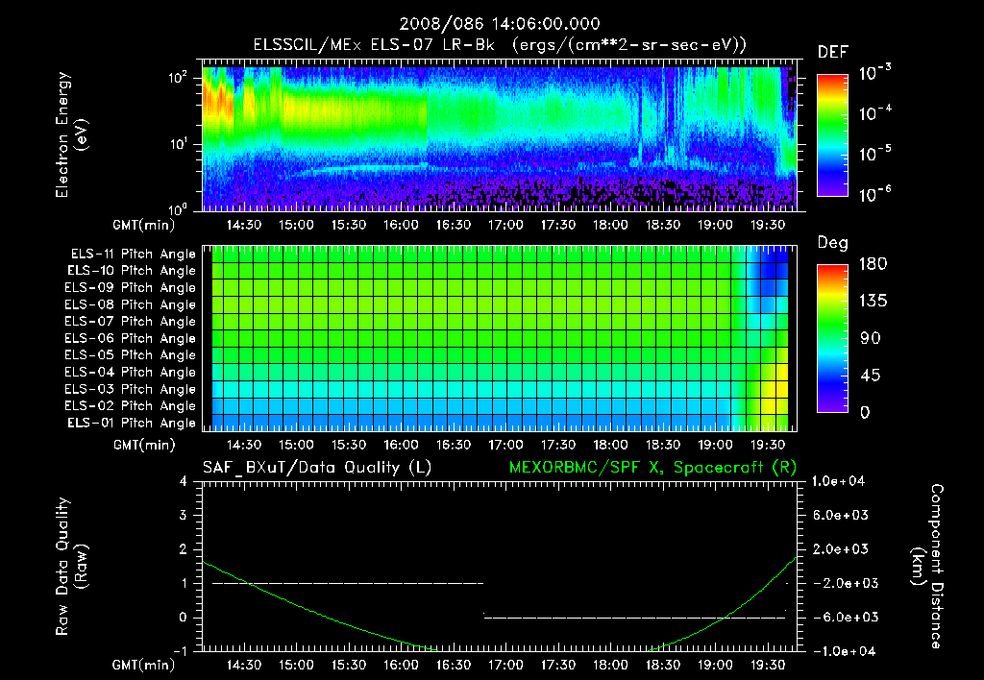Click the -1.0e+04 value on the distance axis
The width and height of the screenshot is (984, 680).
click(x=842, y=651)
